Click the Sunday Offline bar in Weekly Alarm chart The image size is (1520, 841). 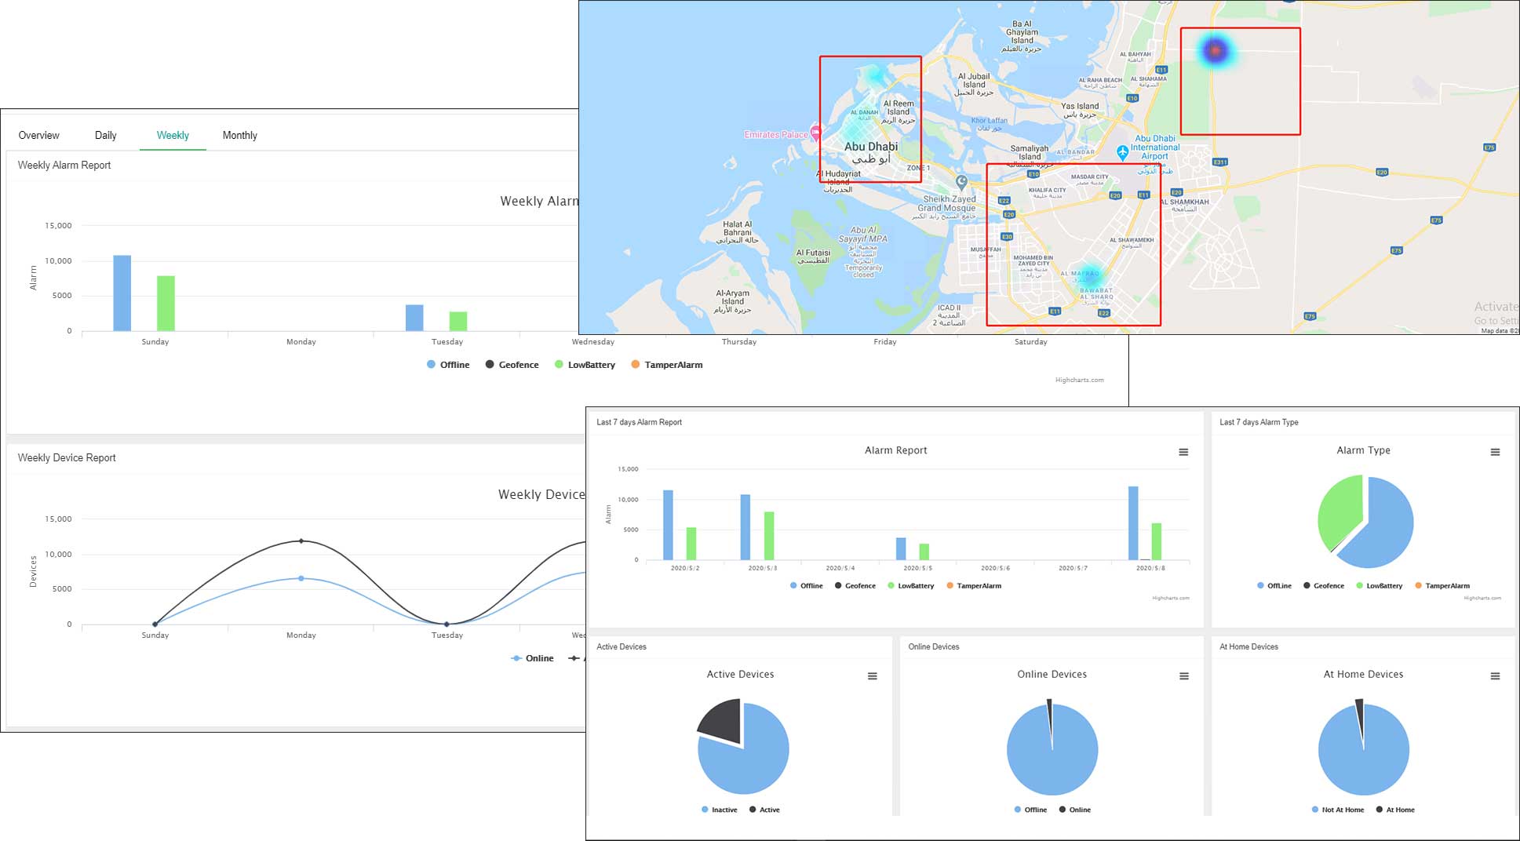point(122,293)
